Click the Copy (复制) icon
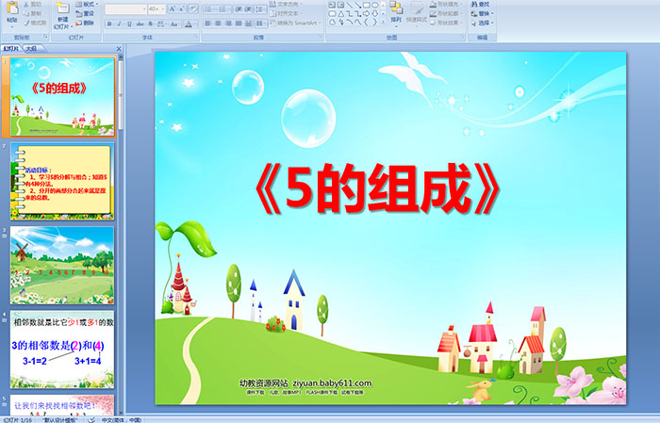 [26, 13]
